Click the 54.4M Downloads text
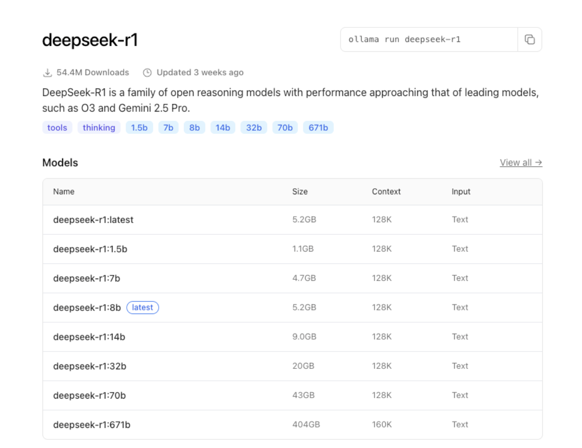Image resolution: width=582 pixels, height=448 pixels. pyautogui.click(x=93, y=72)
